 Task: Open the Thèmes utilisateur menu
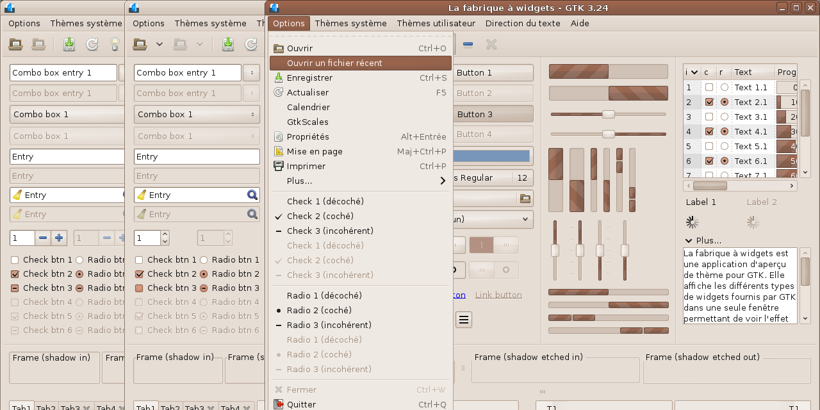point(436,23)
